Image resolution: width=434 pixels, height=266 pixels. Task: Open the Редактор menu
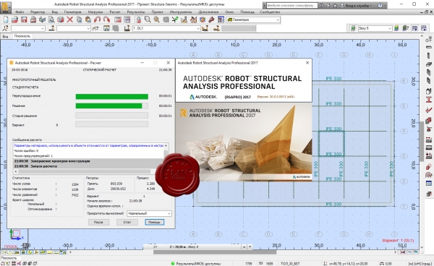38,12
